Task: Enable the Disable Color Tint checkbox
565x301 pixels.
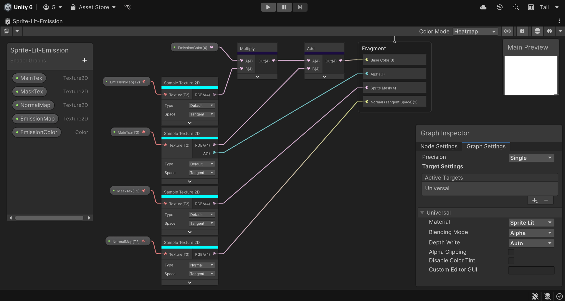Action: click(x=511, y=261)
